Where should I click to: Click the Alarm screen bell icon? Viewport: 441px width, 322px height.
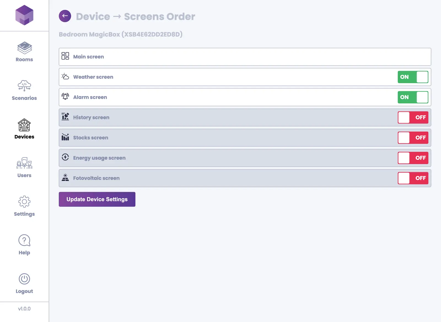point(65,97)
